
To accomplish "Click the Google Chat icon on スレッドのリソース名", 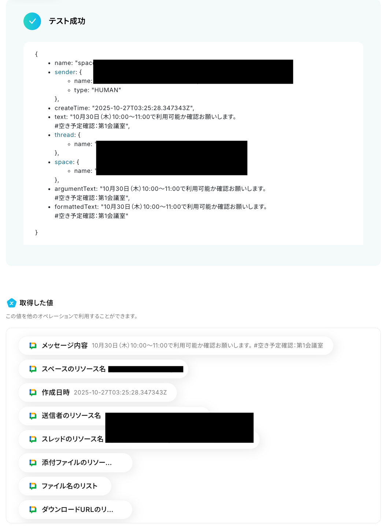I will click(x=33, y=439).
